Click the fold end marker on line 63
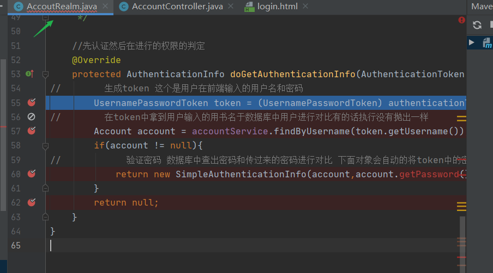 (x=45, y=216)
